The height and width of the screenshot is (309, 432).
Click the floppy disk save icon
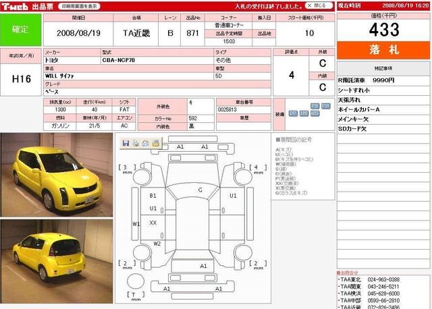[126, 143]
